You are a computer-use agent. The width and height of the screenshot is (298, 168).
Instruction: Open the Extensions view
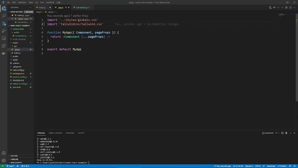coord(4,46)
